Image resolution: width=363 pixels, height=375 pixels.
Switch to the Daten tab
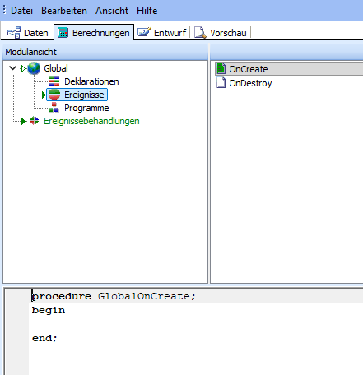[27, 33]
